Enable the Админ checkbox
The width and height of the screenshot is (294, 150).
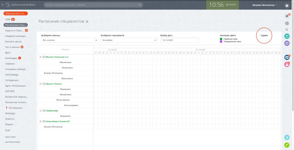pos(260,35)
